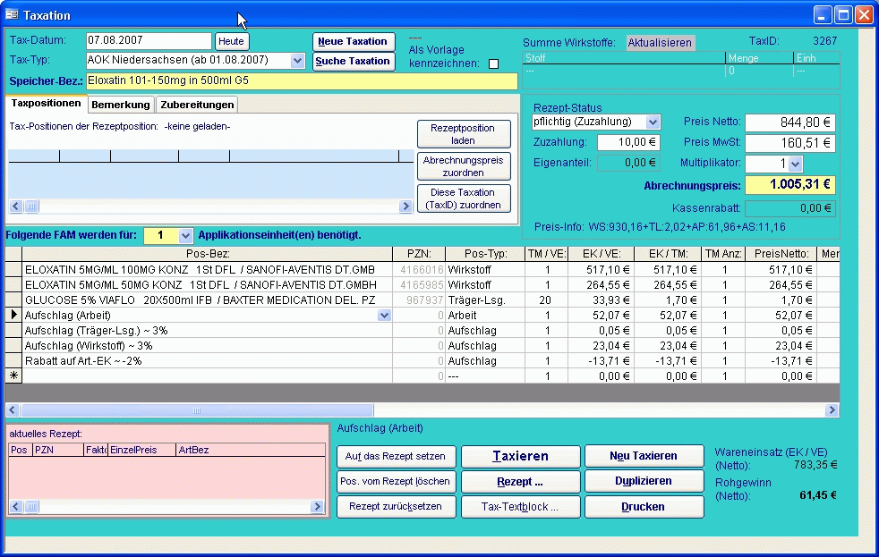The image size is (879, 557).
Task: Click the ArtBez column in aktuelles Rezept
Action: pyautogui.click(x=251, y=450)
